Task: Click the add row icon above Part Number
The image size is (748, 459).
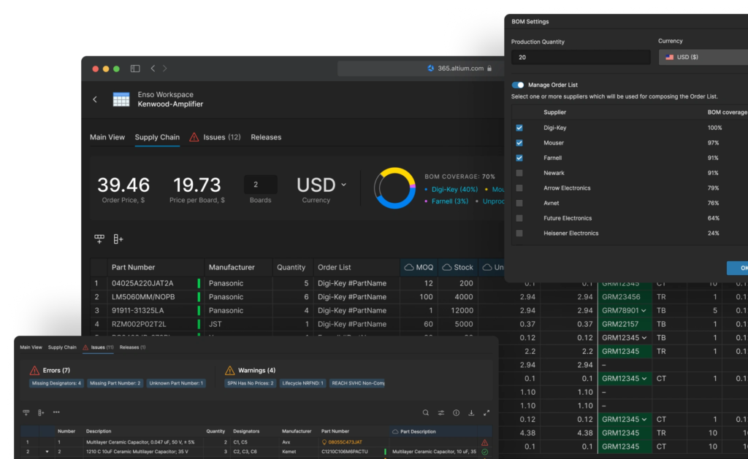Action: (99, 239)
